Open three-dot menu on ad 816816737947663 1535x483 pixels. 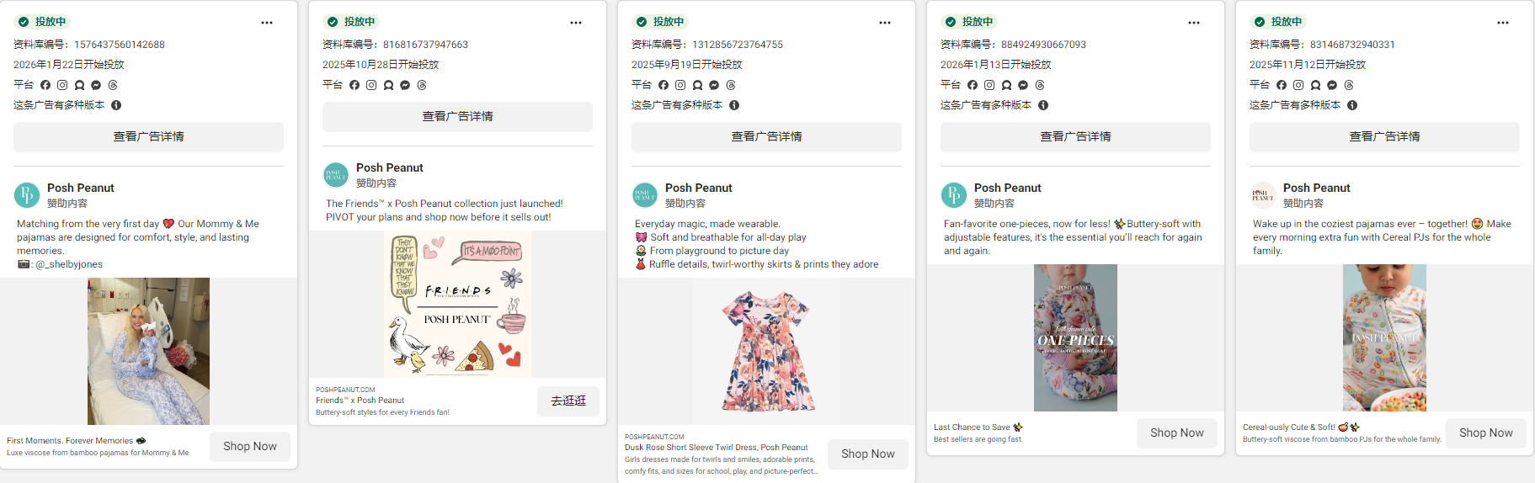point(576,23)
